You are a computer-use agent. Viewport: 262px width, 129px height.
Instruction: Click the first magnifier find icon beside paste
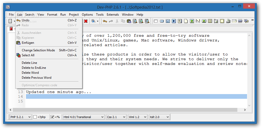click(x=135, y=21)
